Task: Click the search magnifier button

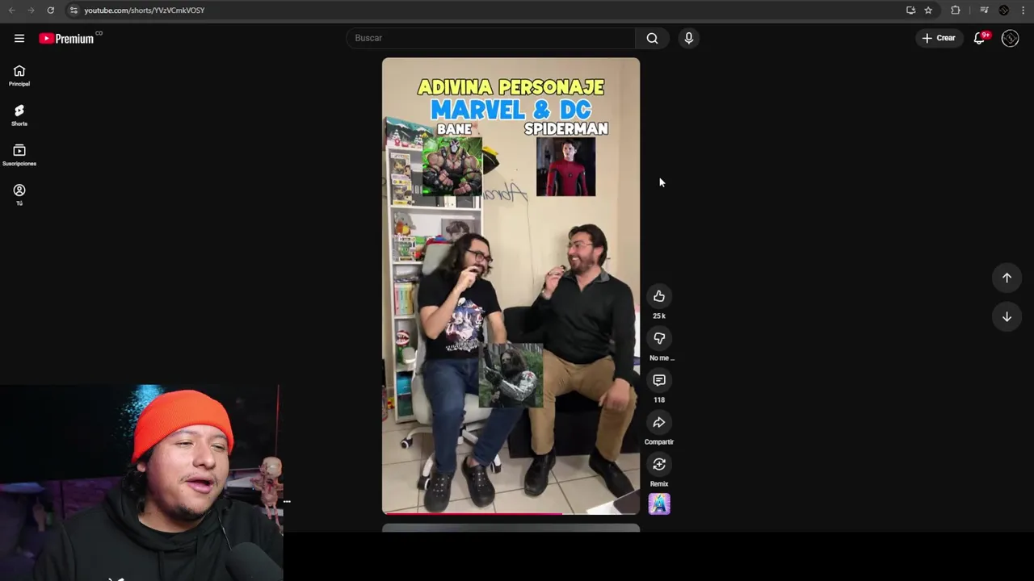Action: tap(652, 38)
